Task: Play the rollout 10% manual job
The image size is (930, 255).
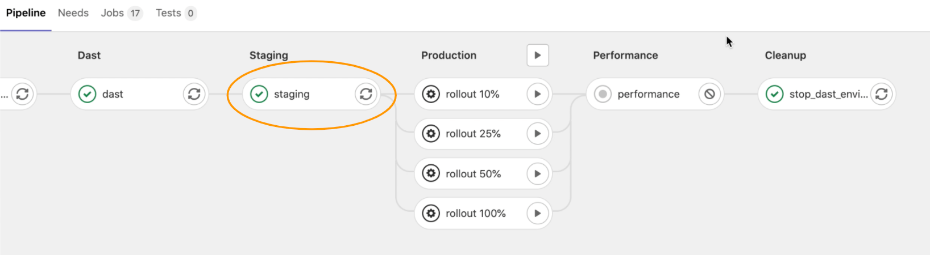Action: (537, 94)
